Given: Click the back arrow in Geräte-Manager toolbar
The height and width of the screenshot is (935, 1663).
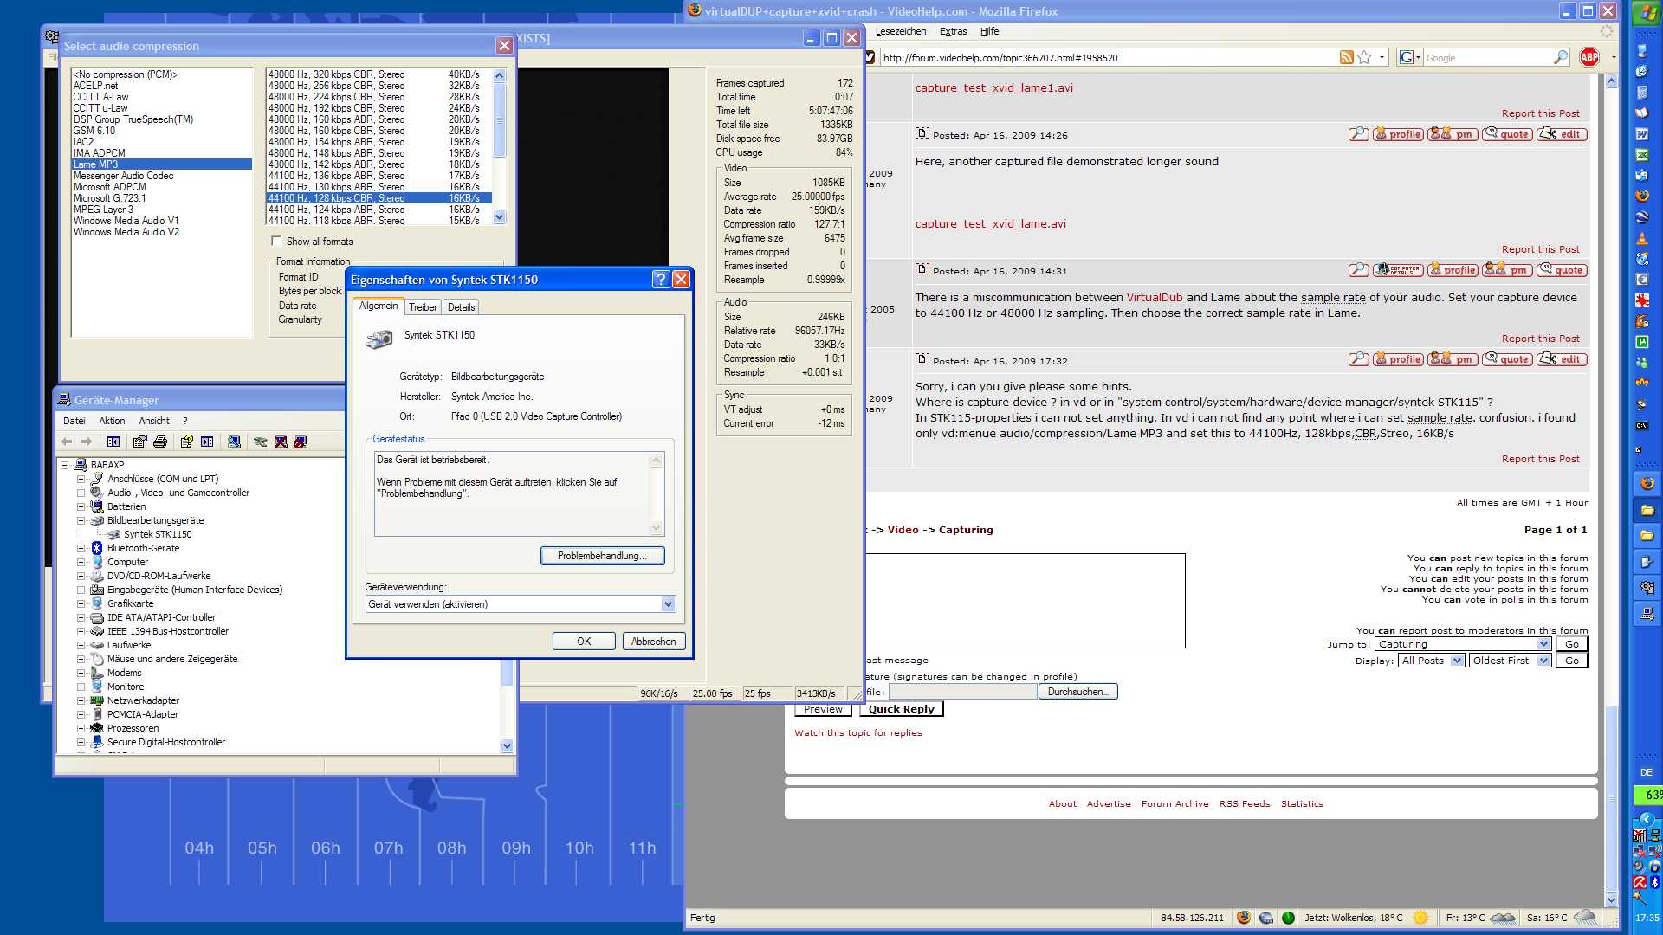Looking at the screenshot, I should point(67,442).
